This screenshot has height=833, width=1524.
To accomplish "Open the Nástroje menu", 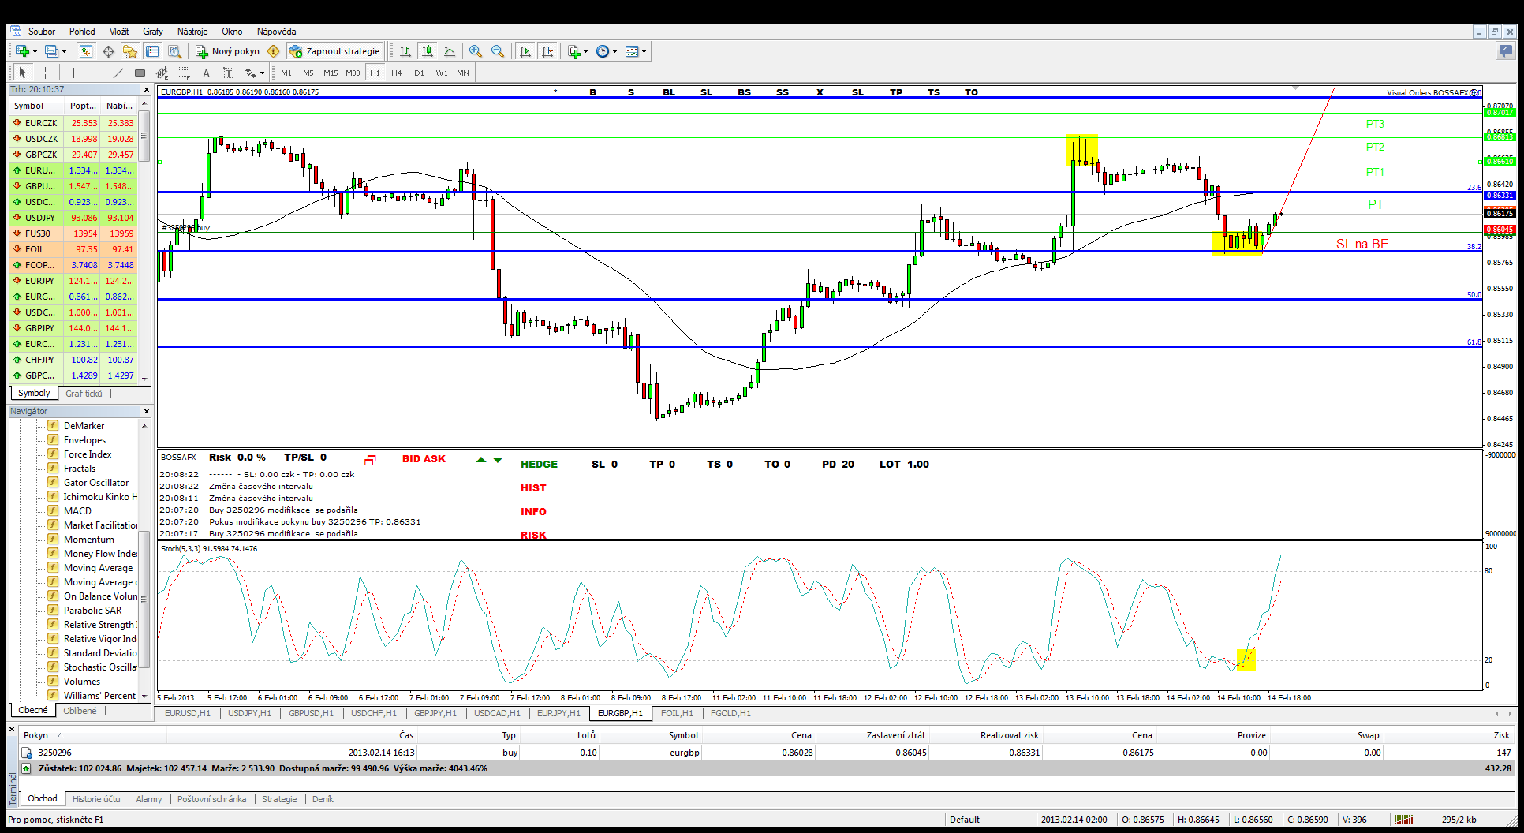I will coord(192,32).
